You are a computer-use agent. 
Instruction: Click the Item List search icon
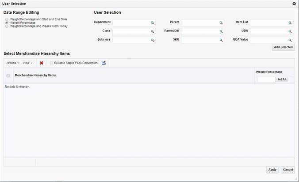pos(290,23)
